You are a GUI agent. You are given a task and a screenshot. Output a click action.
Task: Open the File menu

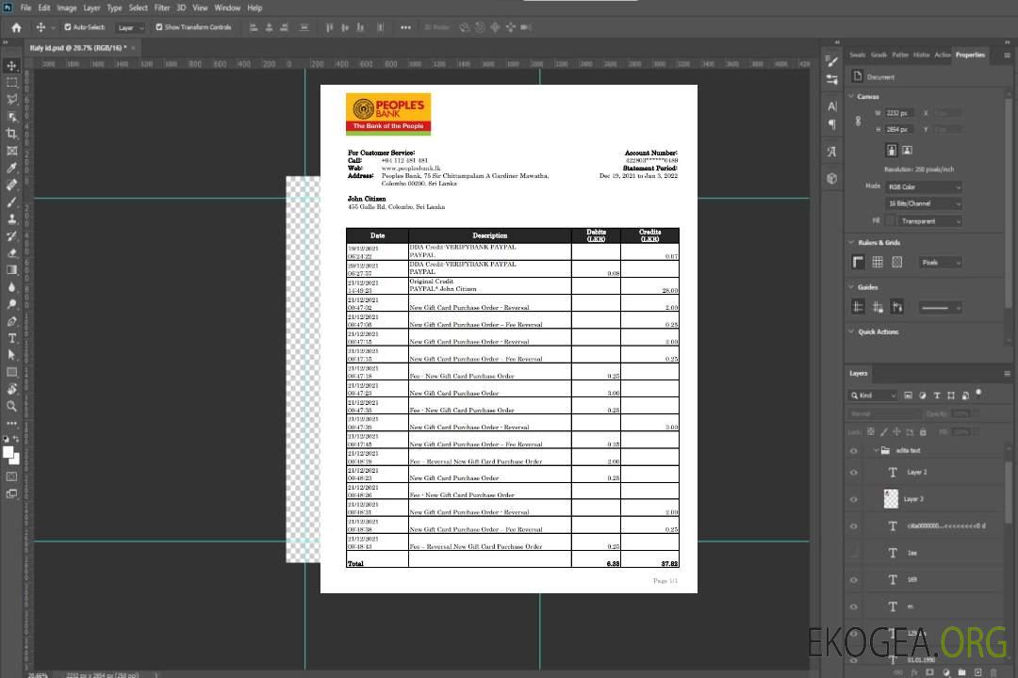click(26, 8)
